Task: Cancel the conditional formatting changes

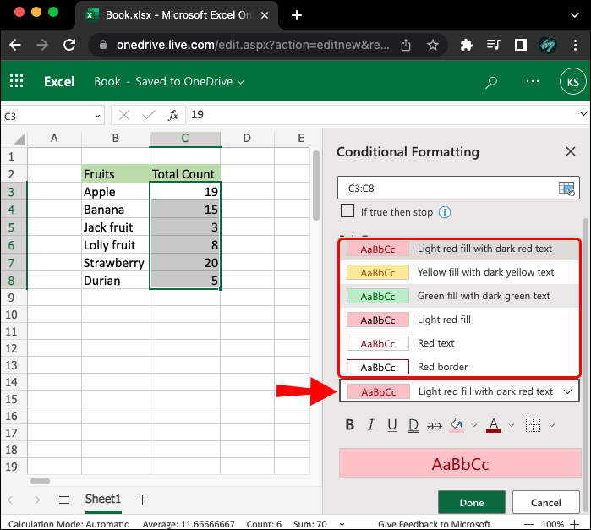Action: (x=545, y=502)
